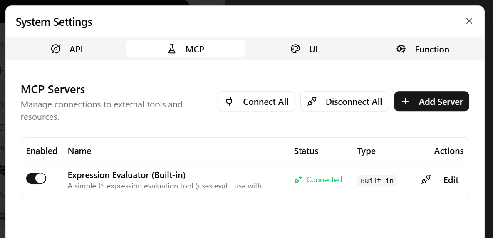Screen dimensions: 493x238
Task: Disable the Expression Evaluator toggle
Action: (36, 178)
